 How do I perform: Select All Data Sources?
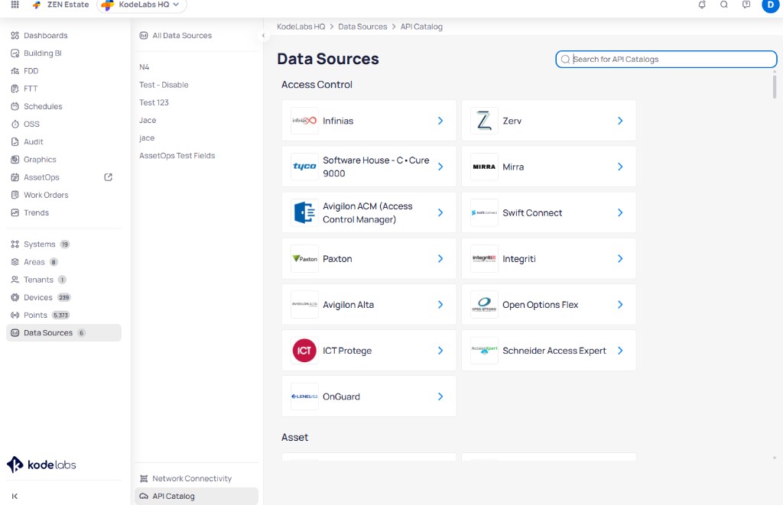(197, 35)
